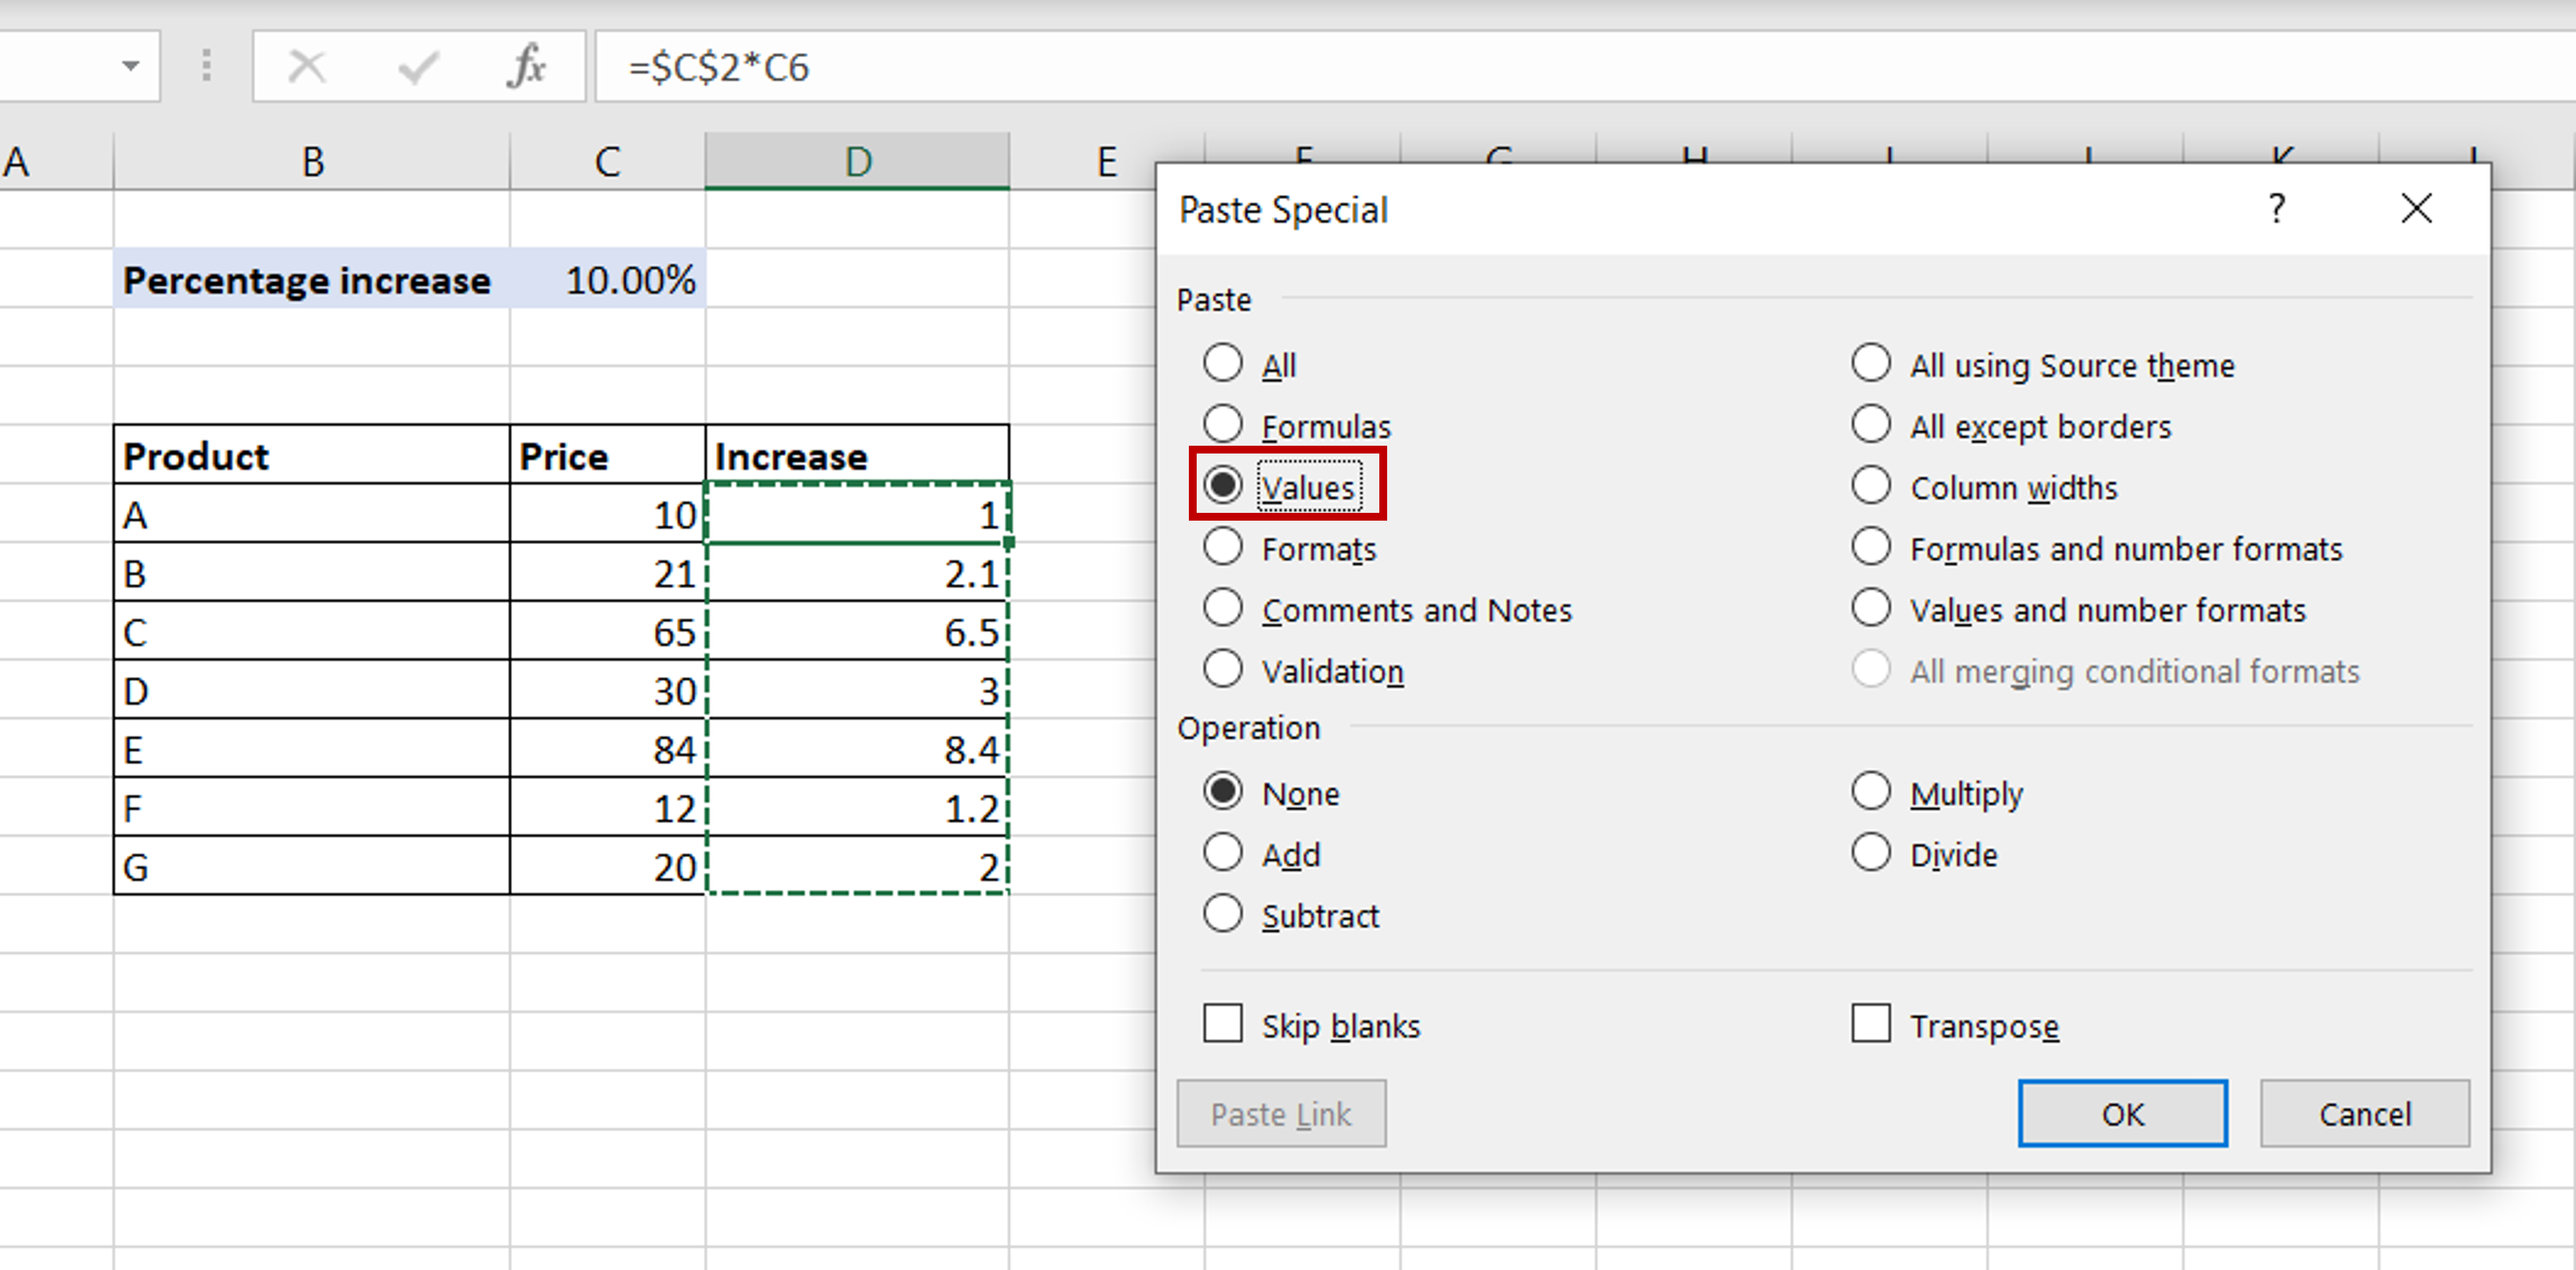
Task: Select column B header
Action: point(312,161)
